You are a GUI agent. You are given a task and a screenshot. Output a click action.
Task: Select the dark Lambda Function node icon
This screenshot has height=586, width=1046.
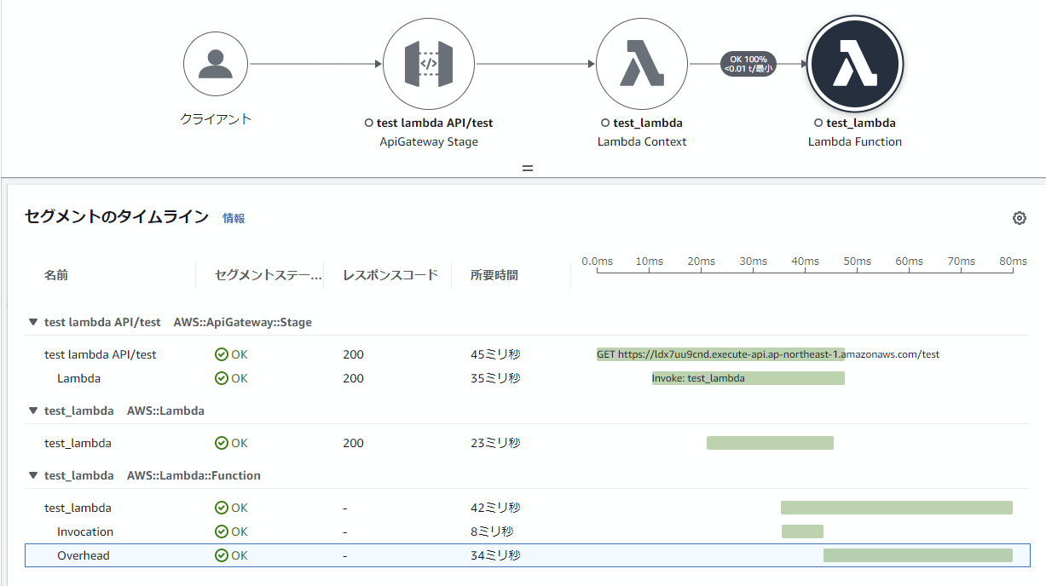(x=855, y=64)
